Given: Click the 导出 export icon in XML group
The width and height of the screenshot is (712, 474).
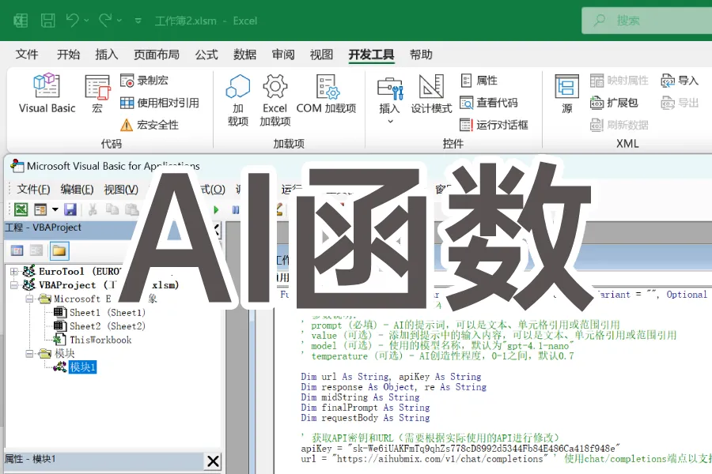Looking at the screenshot, I should click(x=678, y=102).
